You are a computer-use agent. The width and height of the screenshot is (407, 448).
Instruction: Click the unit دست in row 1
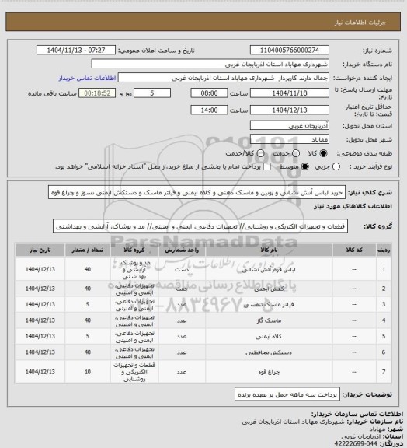(182, 269)
